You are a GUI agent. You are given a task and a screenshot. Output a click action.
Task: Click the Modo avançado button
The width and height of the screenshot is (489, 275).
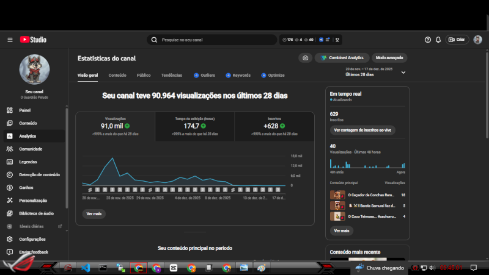click(389, 58)
